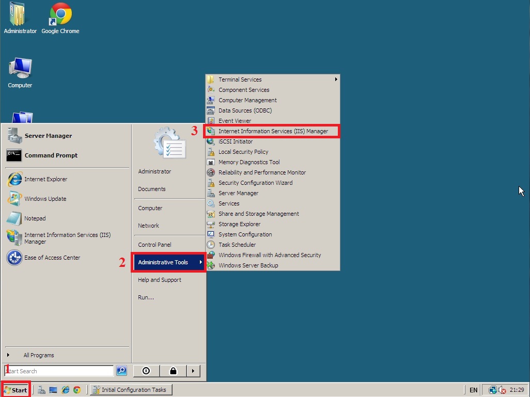This screenshot has width=530, height=397.
Task: Click Show Desktop quick launch icon
Action: (53, 390)
